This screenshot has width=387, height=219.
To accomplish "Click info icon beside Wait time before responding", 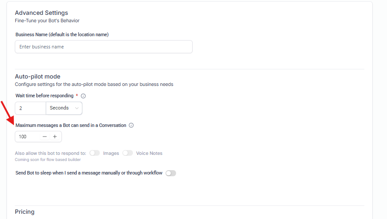I will [83, 96].
